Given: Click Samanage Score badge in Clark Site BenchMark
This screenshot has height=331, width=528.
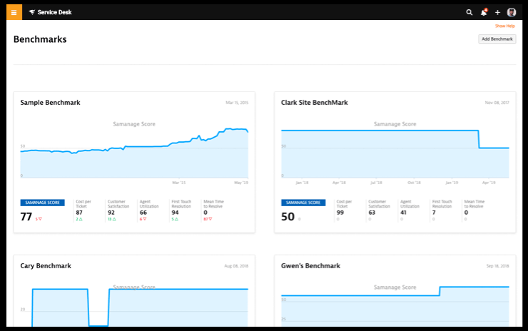Looking at the screenshot, I should click(x=303, y=203).
